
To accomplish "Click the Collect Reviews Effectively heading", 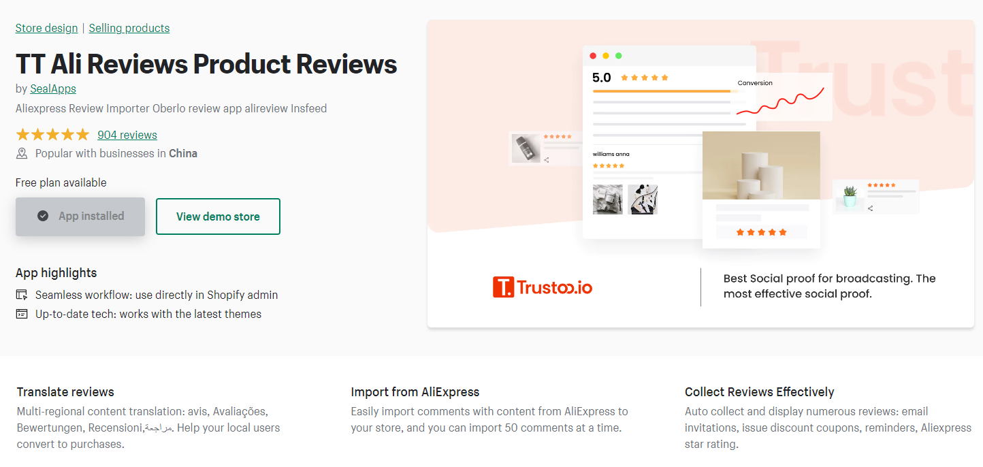I will point(760,392).
